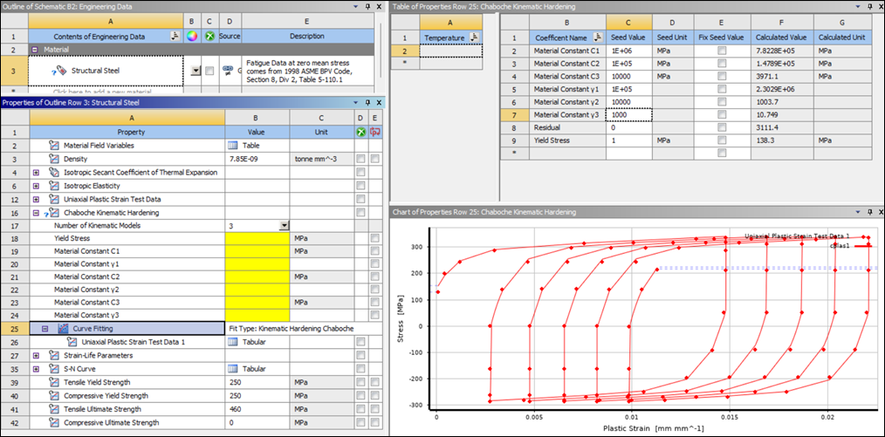Click the Yield Stress value field in Properties
The image size is (885, 437).
pos(257,239)
